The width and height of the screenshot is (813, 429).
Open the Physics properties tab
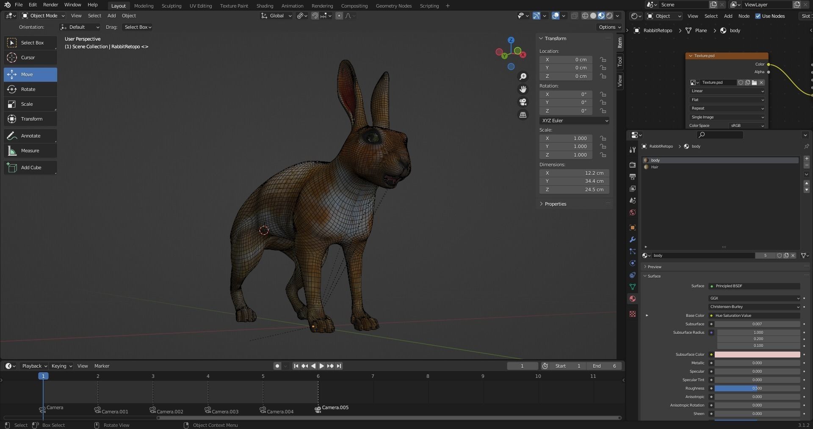633,263
